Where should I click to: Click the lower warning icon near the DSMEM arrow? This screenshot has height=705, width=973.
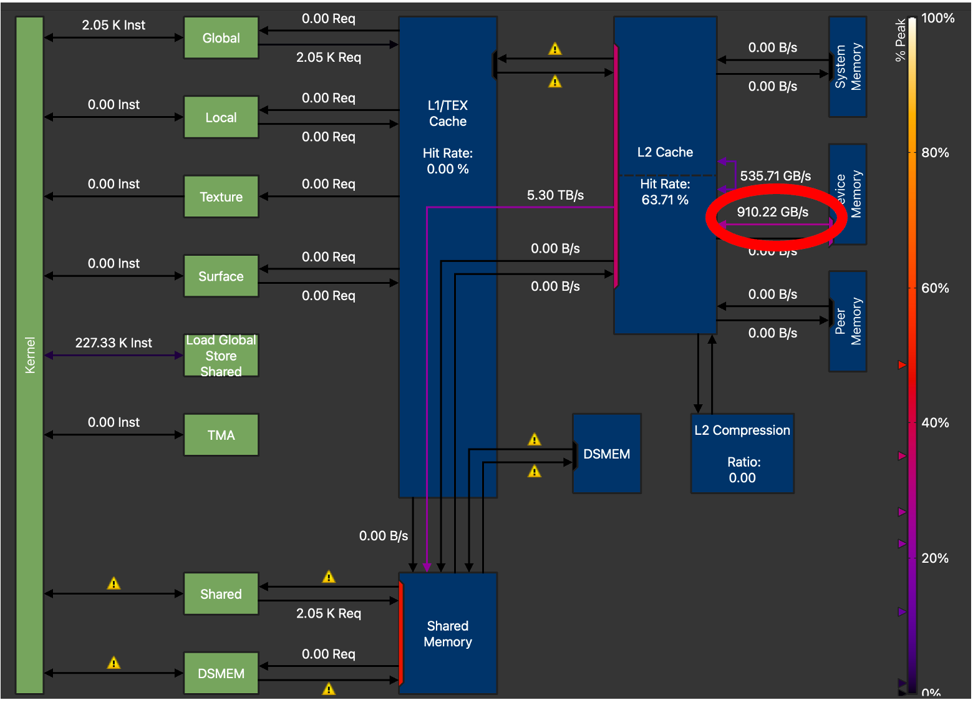(535, 471)
